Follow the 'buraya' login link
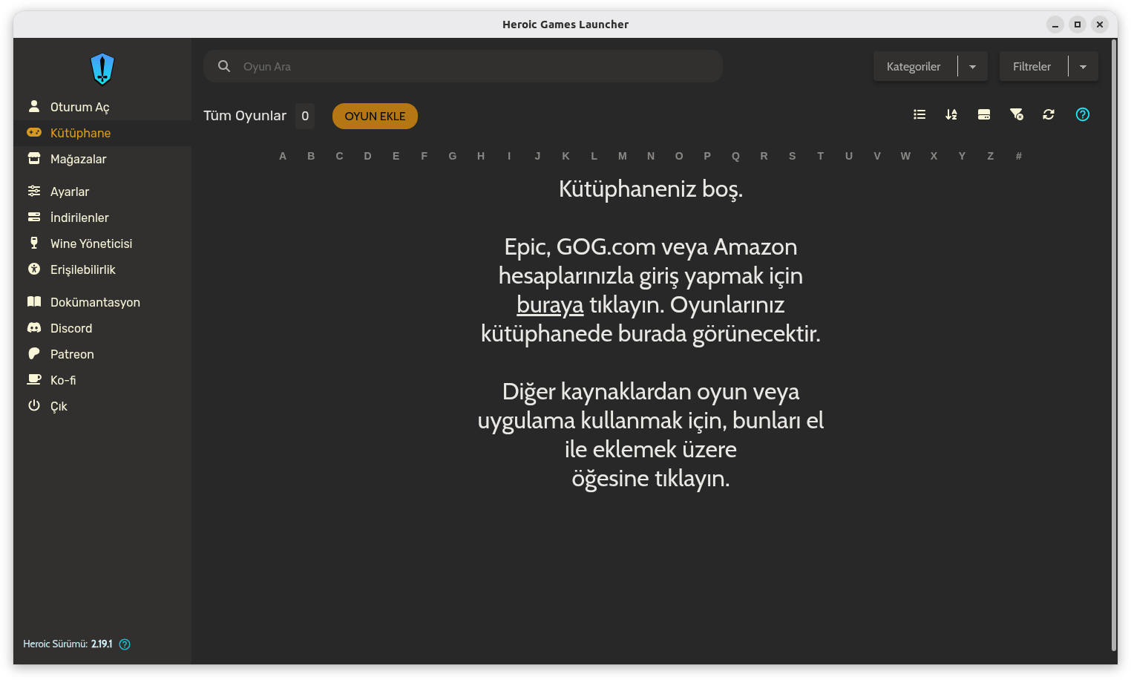This screenshot has height=680, width=1131. point(550,305)
